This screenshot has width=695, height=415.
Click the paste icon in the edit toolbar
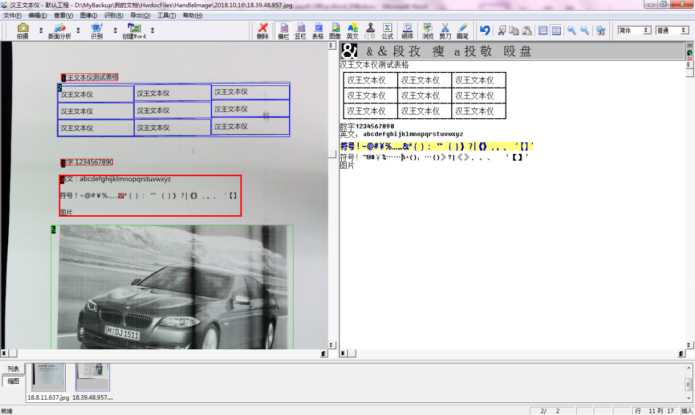(527, 31)
